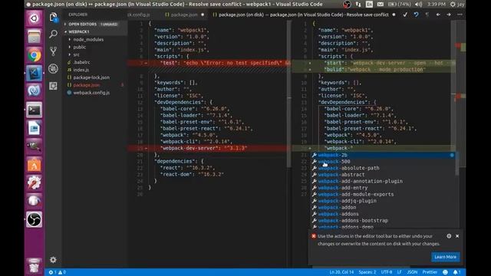Select the webpack-addjq-plugin suggestion
This screenshot has height=276, width=491.
pyautogui.click(x=383, y=201)
